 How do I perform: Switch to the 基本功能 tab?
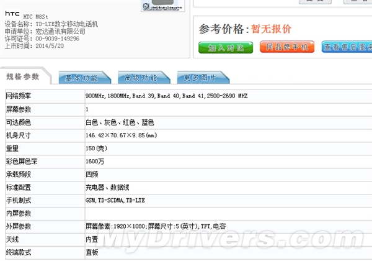click(x=84, y=78)
